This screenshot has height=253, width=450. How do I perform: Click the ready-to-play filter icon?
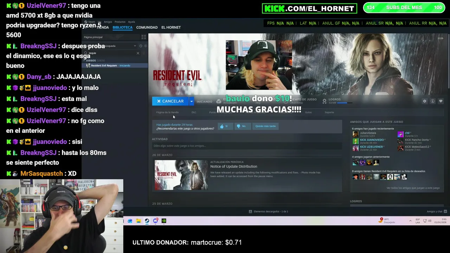coord(146,46)
